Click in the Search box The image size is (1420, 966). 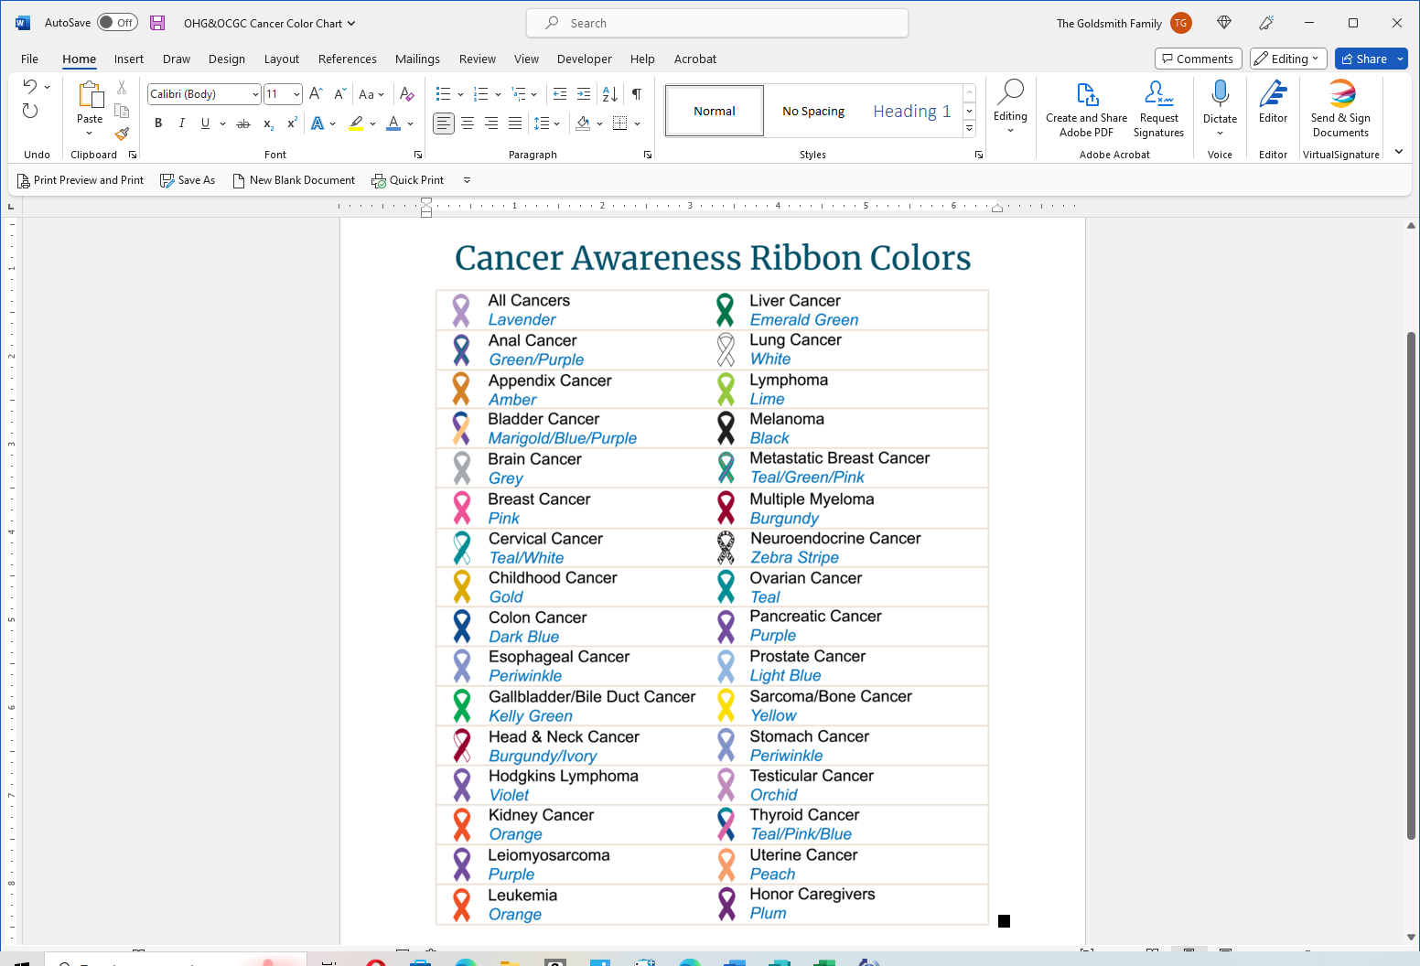[717, 23]
